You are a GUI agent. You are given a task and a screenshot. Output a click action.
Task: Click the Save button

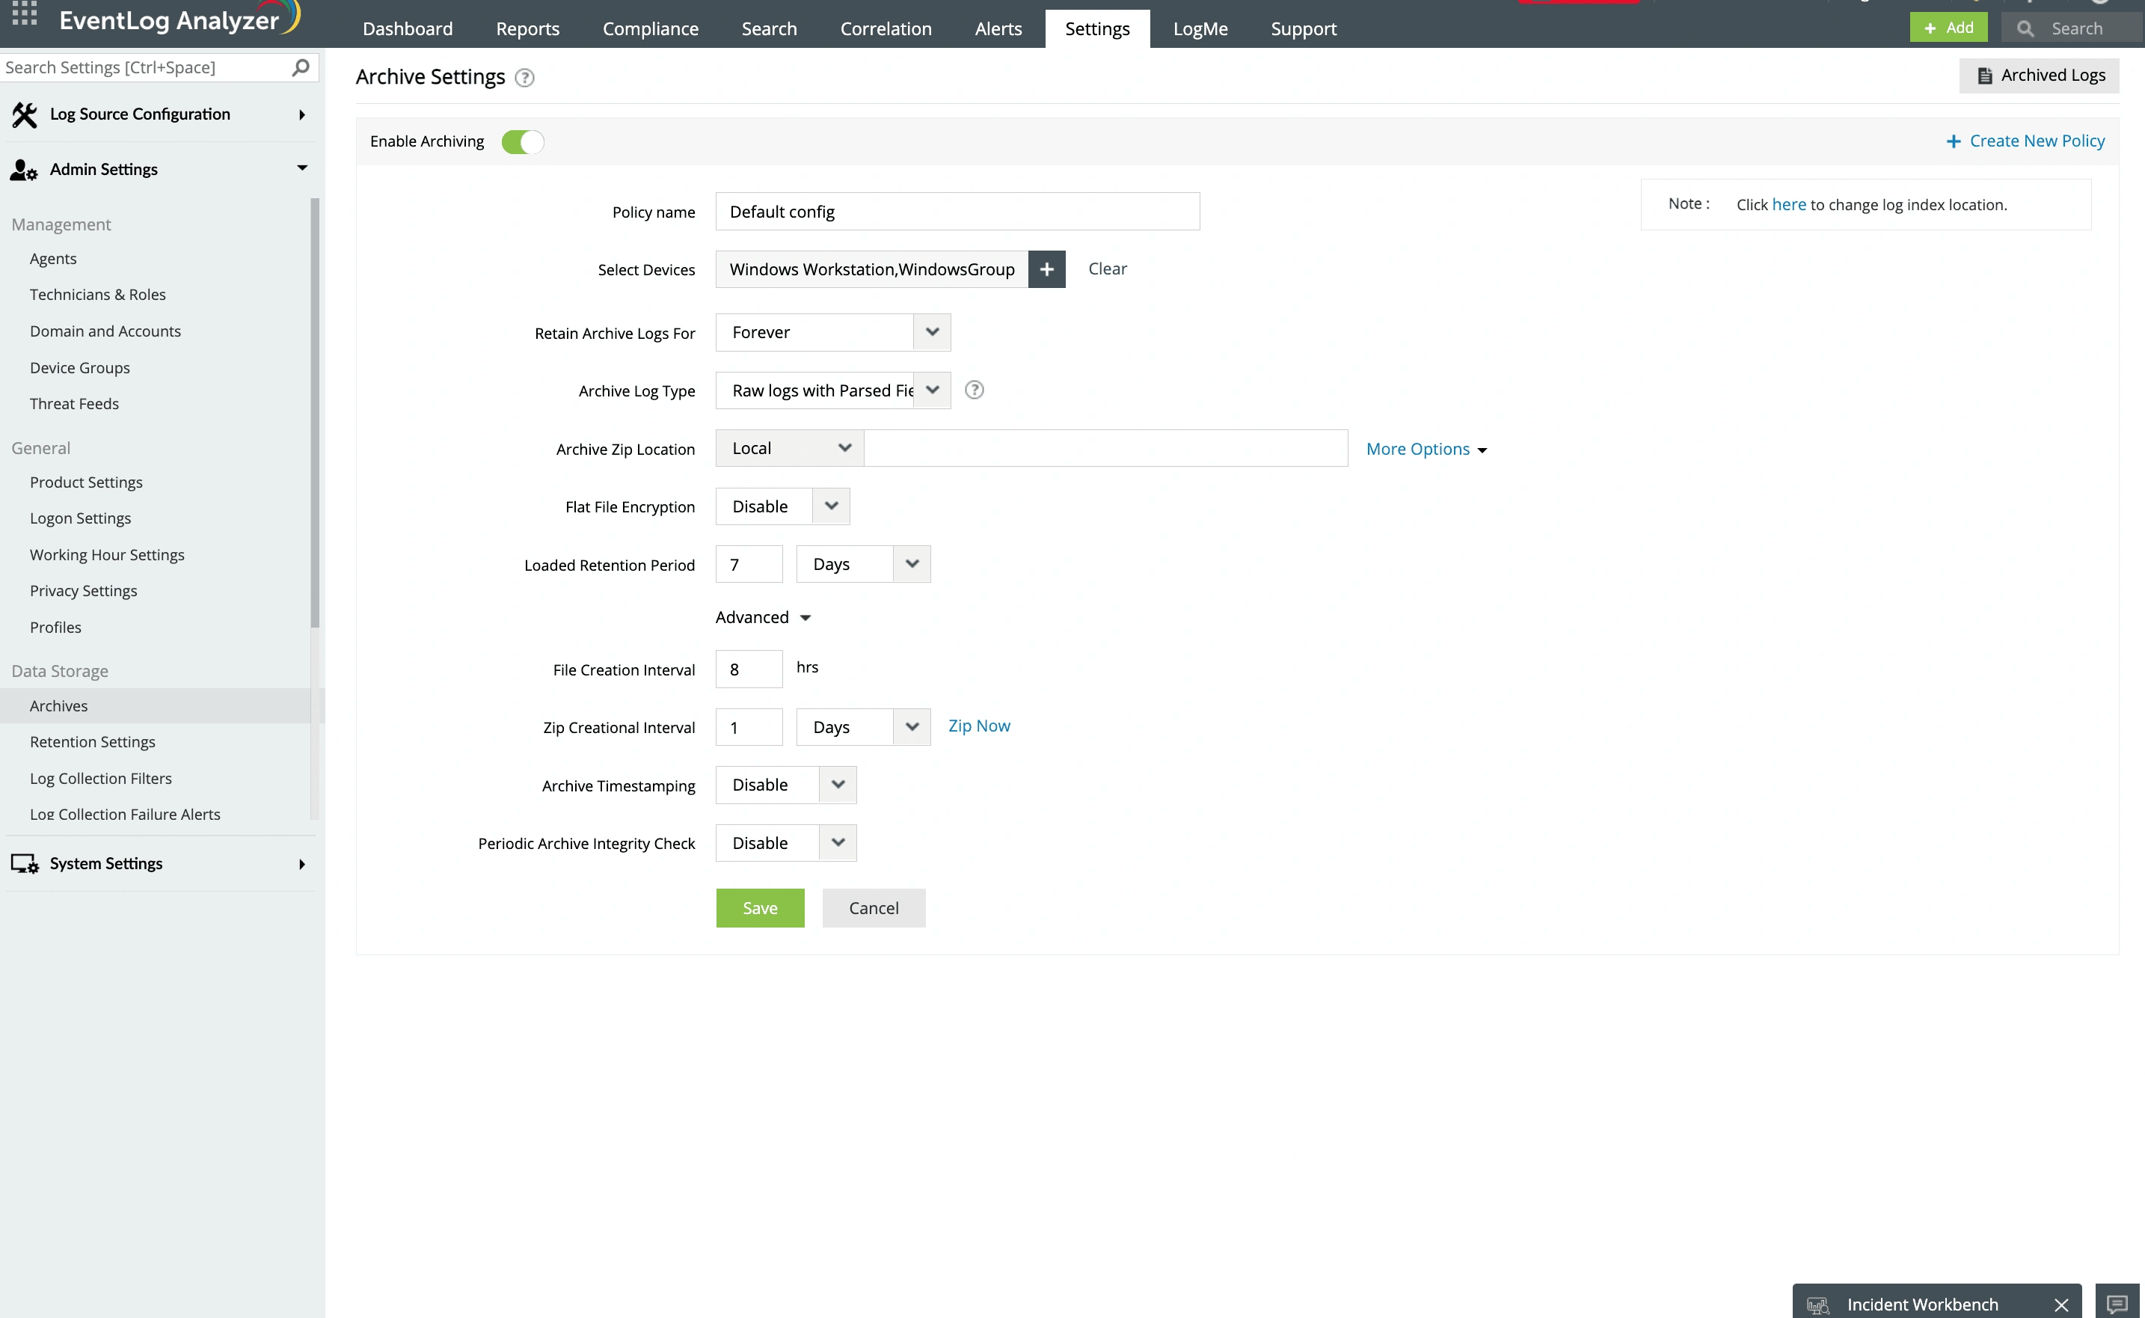tap(759, 908)
